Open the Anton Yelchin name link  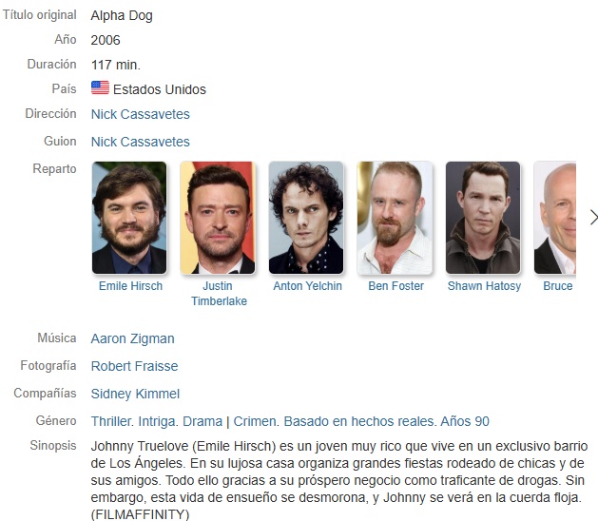(307, 285)
